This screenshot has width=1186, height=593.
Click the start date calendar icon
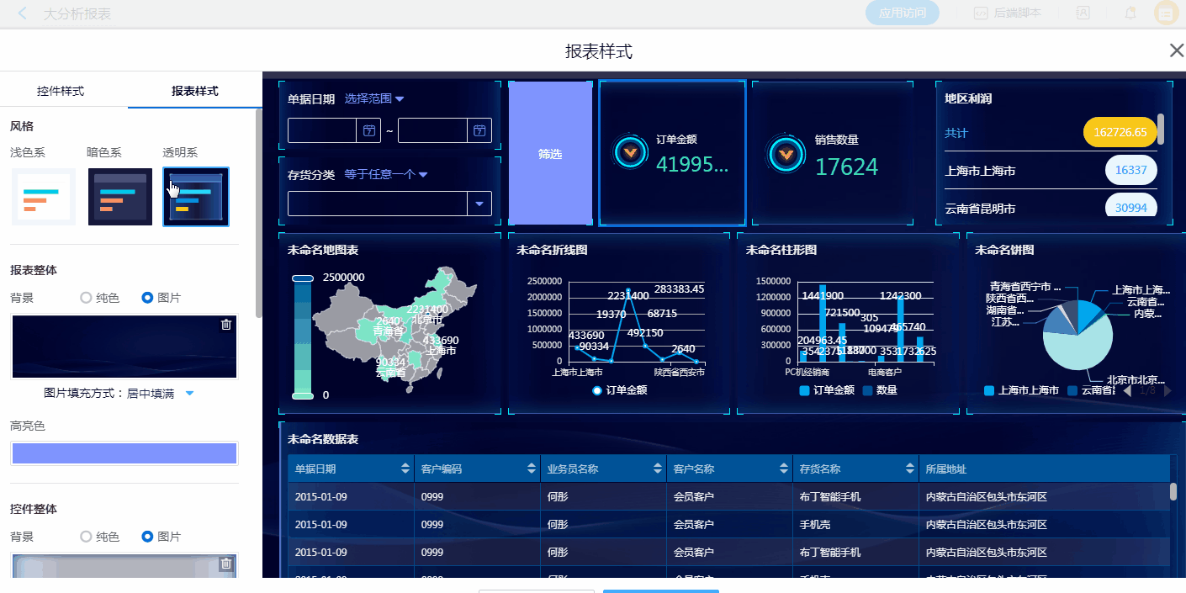pos(368,130)
